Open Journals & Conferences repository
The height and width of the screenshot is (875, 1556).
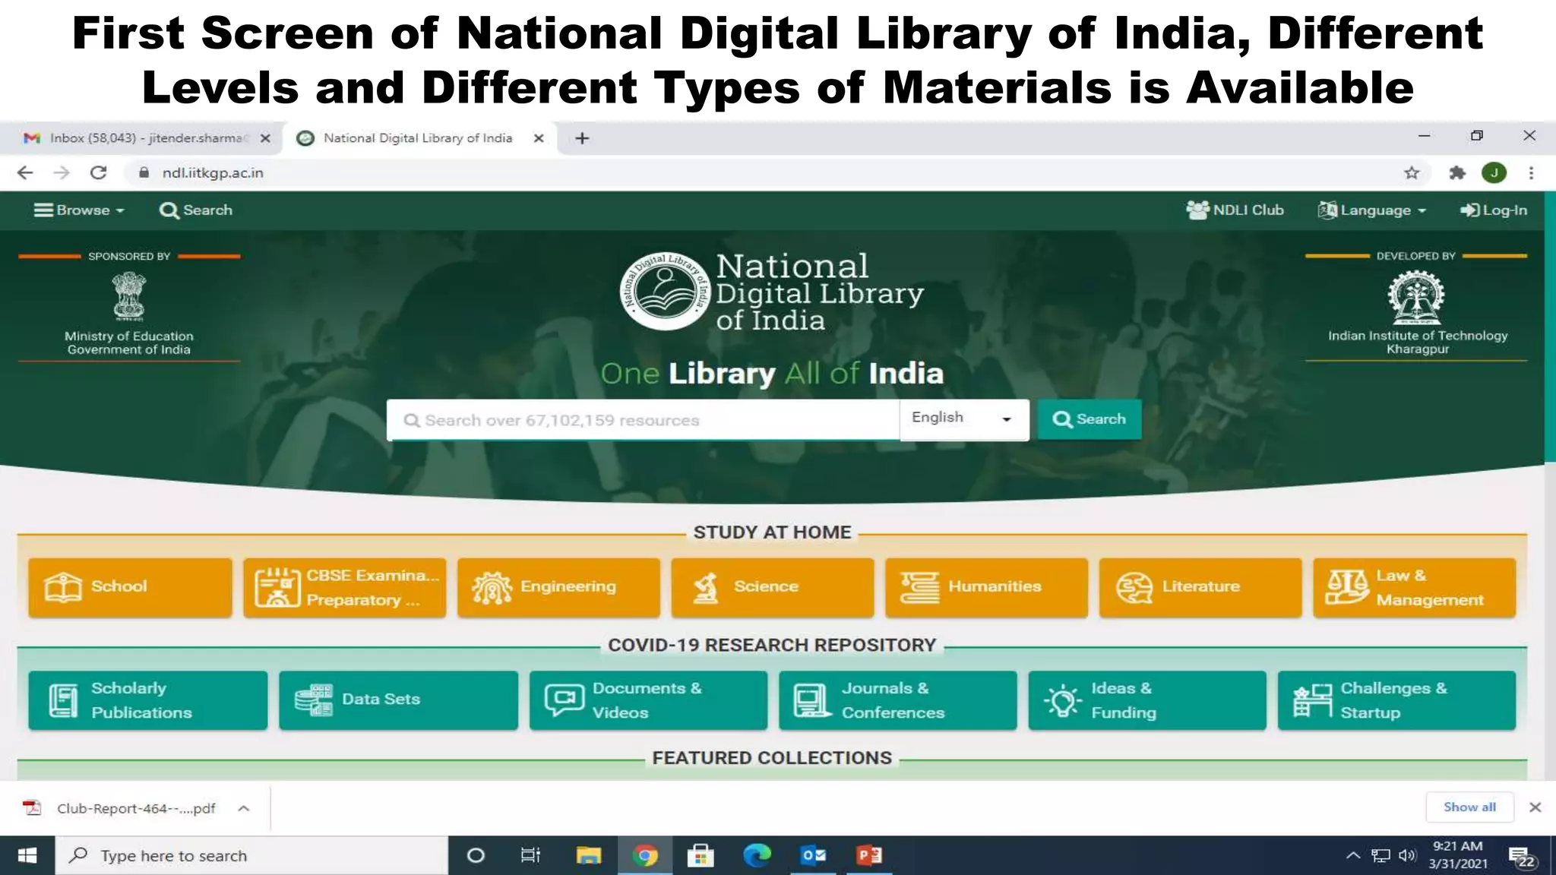[x=897, y=700]
